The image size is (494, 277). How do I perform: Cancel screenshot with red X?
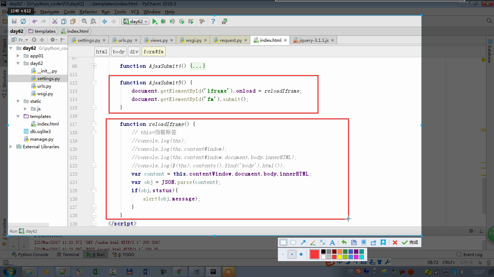pyautogui.click(x=395, y=242)
